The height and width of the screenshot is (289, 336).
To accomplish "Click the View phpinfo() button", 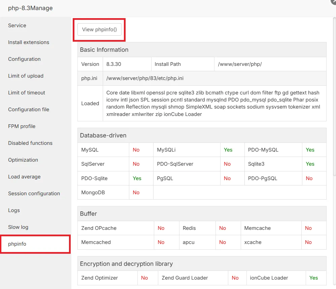I will (x=99, y=30).
